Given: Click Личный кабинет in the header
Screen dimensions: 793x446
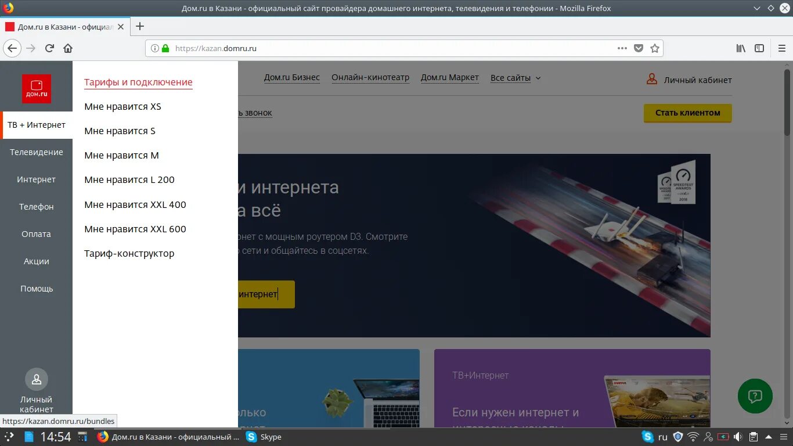Looking at the screenshot, I should (x=698, y=80).
